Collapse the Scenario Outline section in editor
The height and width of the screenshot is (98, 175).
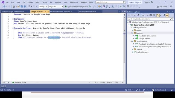tap(13, 28)
